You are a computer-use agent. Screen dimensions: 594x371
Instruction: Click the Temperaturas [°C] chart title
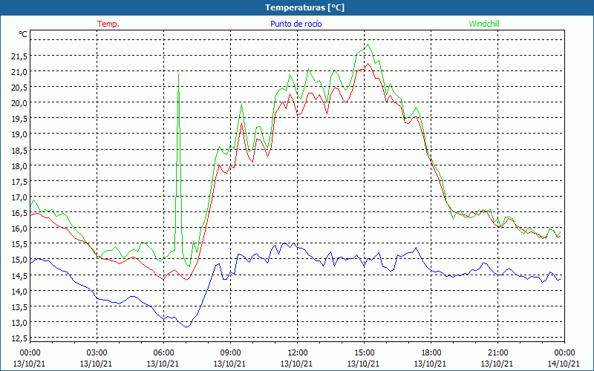coord(304,7)
